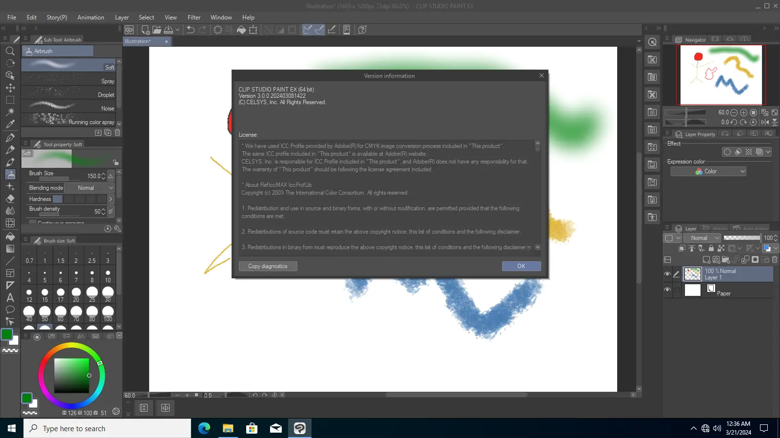Viewport: 780px width, 438px height.
Task: Click the green foreground main color swatch
Action: click(x=7, y=334)
